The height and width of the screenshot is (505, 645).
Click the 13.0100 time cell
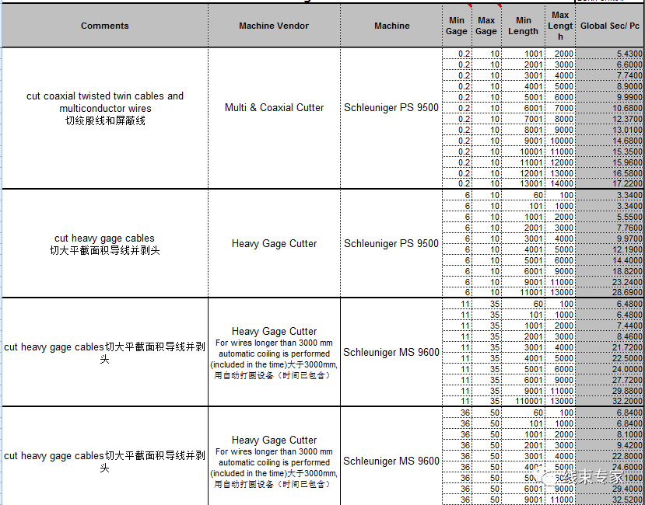(x=610, y=130)
